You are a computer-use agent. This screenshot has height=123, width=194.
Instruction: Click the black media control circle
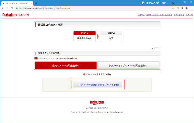[173, 3]
